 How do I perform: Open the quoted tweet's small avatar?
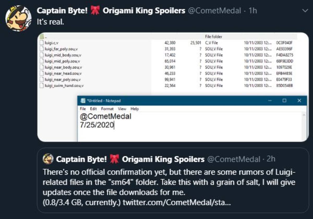pos(48,159)
